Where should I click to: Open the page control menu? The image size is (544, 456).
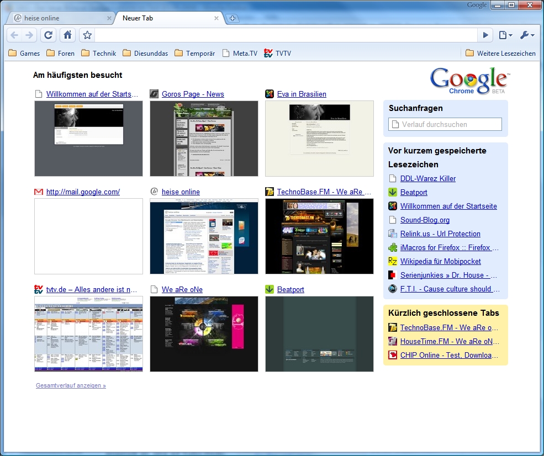[505, 35]
